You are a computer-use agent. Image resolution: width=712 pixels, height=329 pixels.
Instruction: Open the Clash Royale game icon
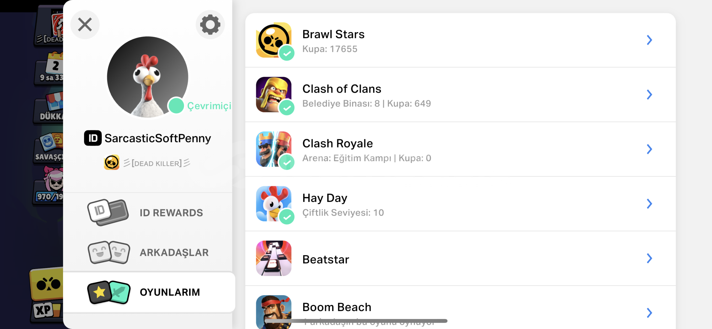274,149
